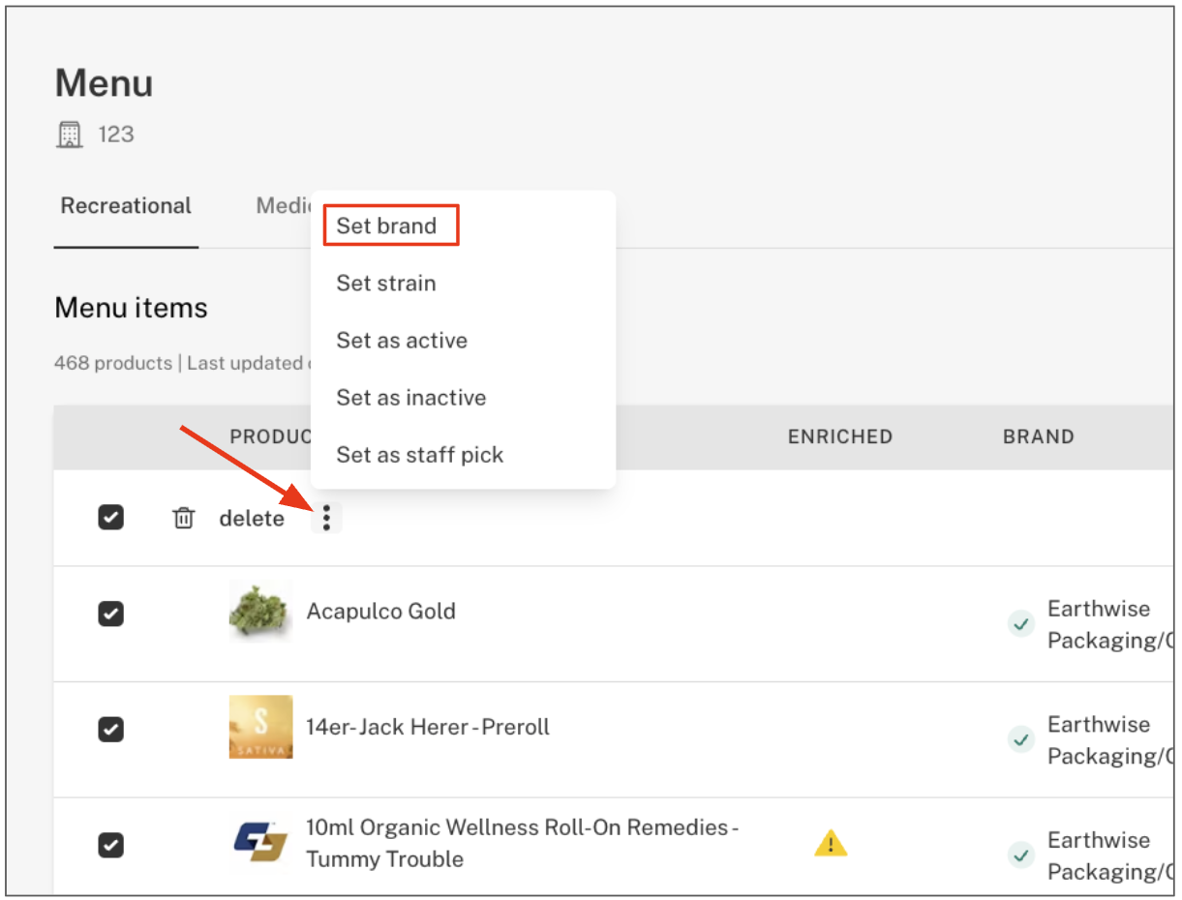Uncheck the 10ml Organic Wellness Roll-On checkbox
The height and width of the screenshot is (900, 1182).
111,845
